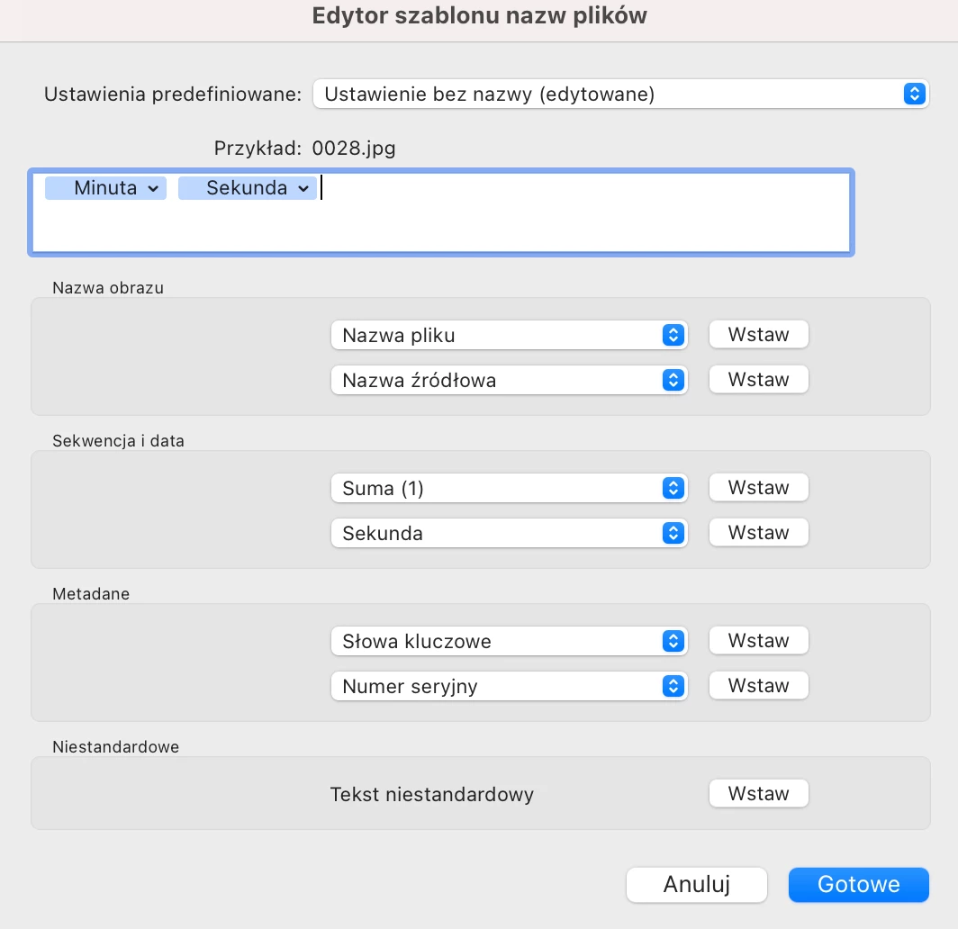Viewport: 958px width, 929px height.
Task: Open the Słowa kluczowe metadata dropdown
Action: coord(509,642)
